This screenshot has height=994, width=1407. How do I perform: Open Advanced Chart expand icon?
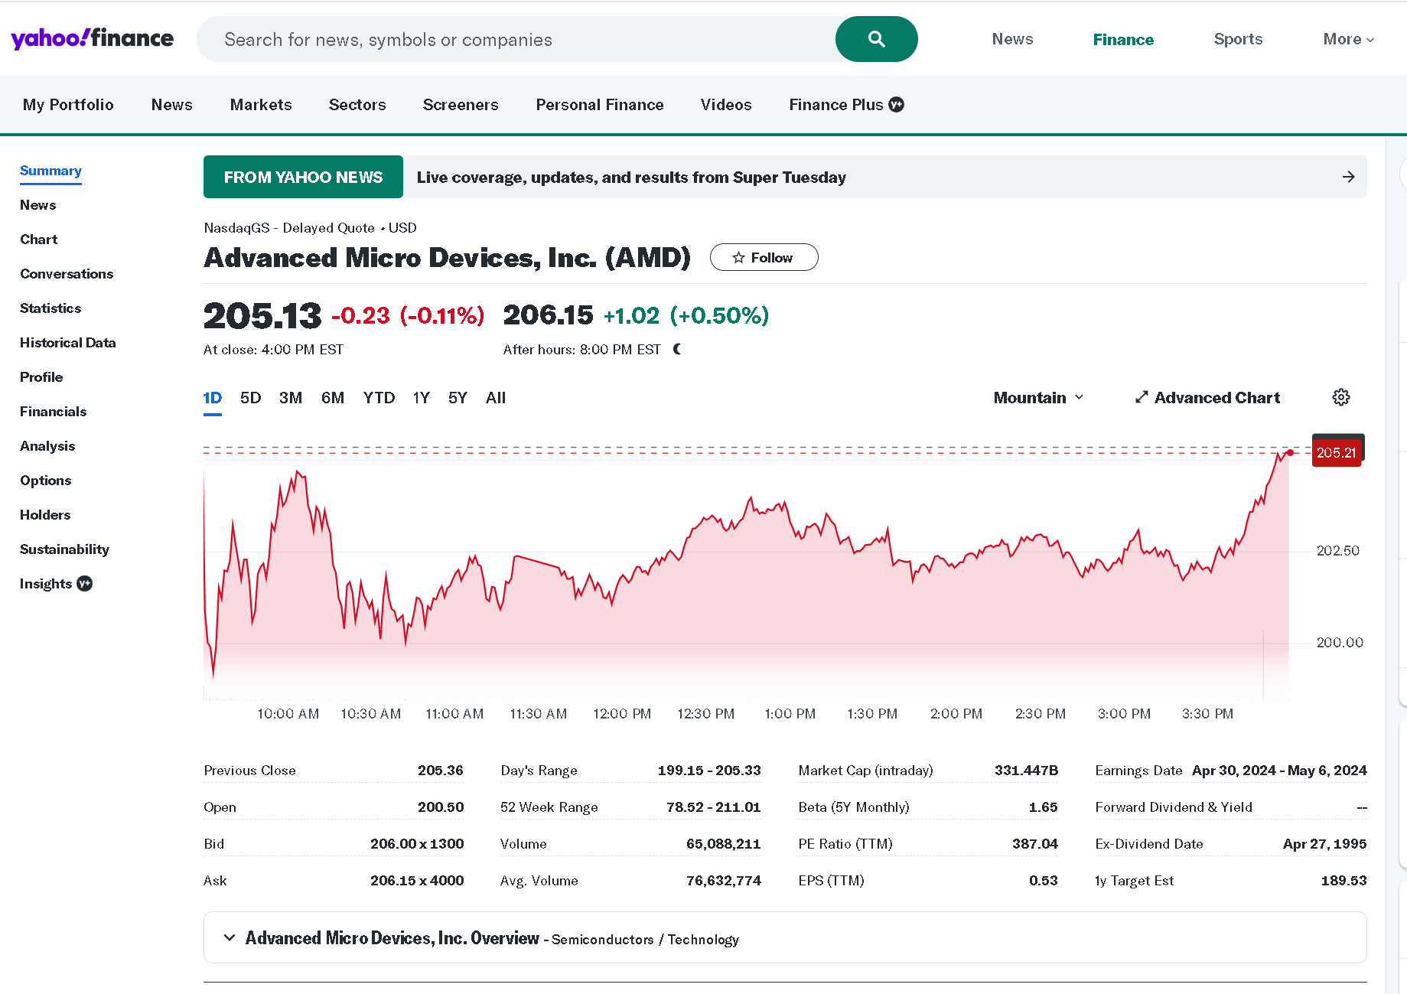(1142, 397)
